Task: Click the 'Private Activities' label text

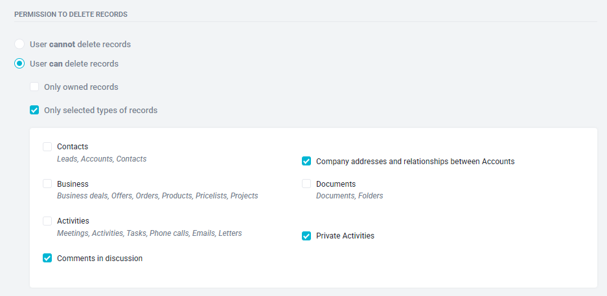Action: point(345,236)
